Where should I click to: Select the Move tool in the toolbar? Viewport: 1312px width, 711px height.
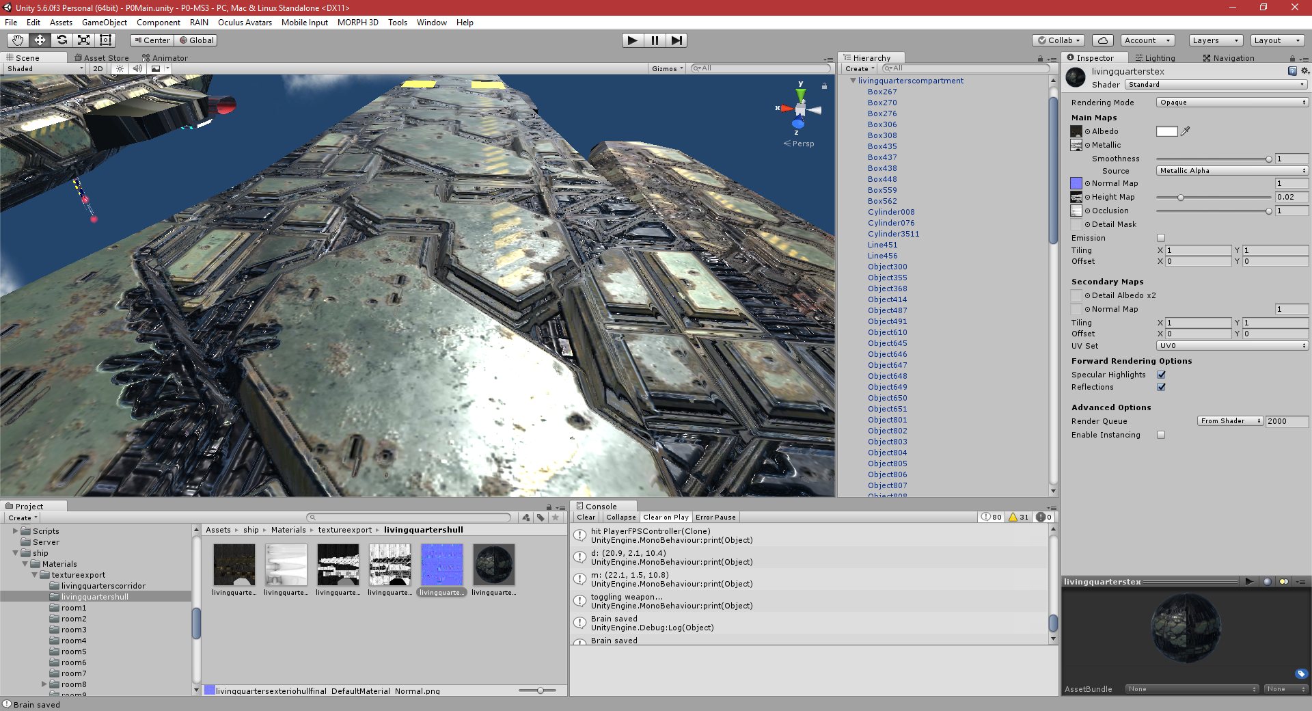pos(40,40)
